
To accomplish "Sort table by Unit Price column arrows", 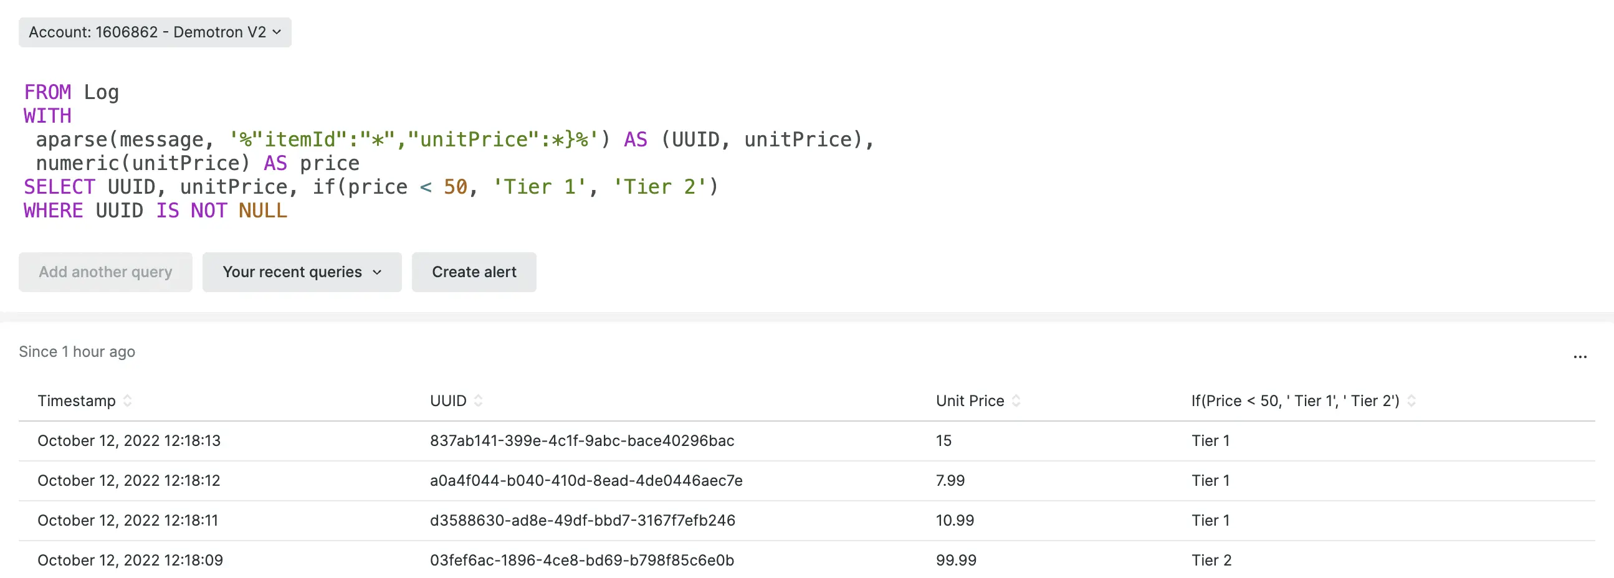I will 1016,400.
